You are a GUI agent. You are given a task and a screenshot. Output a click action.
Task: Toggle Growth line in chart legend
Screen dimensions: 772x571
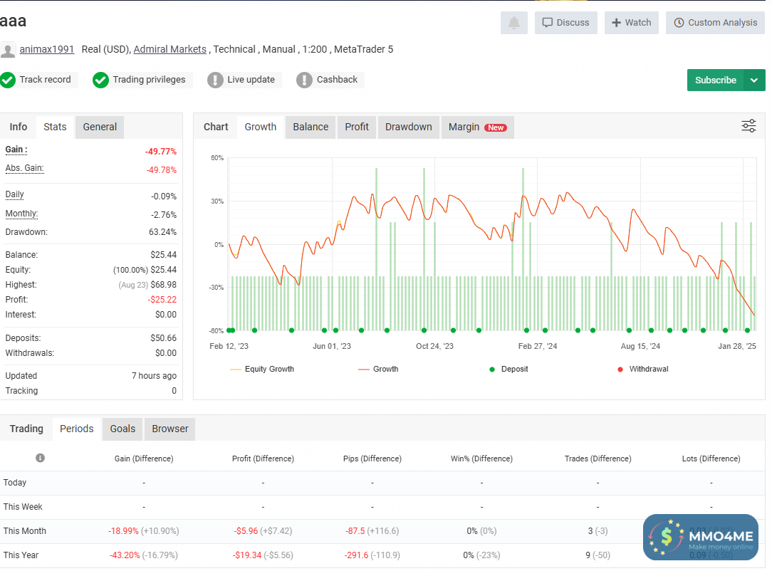378,369
